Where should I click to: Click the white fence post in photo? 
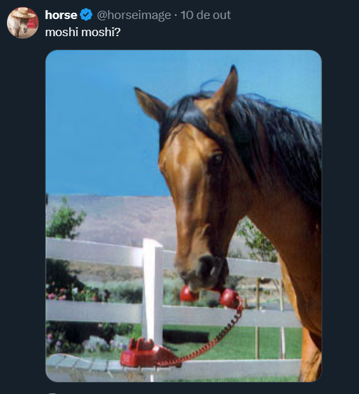click(152, 292)
